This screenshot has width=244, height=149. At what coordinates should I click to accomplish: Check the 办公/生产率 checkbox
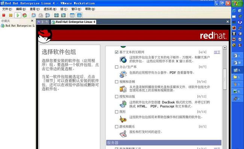click(x=116, y=67)
